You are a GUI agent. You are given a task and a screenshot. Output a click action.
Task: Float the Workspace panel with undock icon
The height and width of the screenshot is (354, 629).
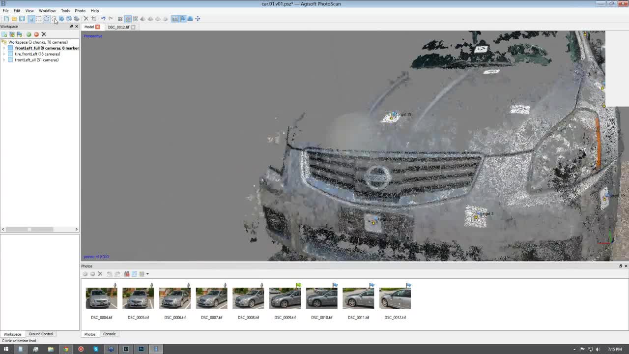(71, 27)
